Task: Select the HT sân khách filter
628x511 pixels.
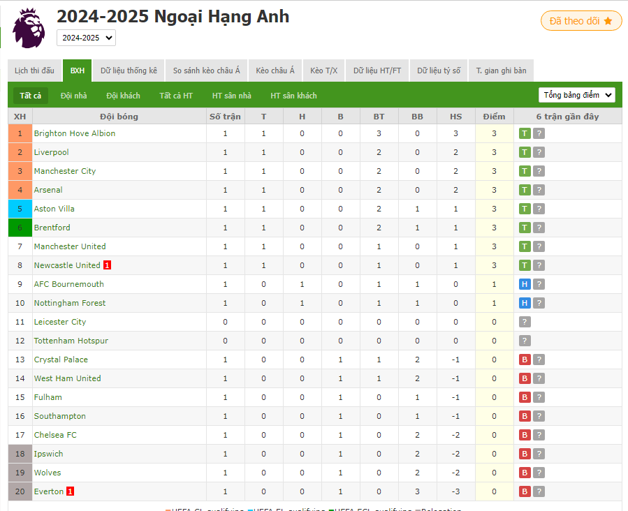Action: click(293, 96)
